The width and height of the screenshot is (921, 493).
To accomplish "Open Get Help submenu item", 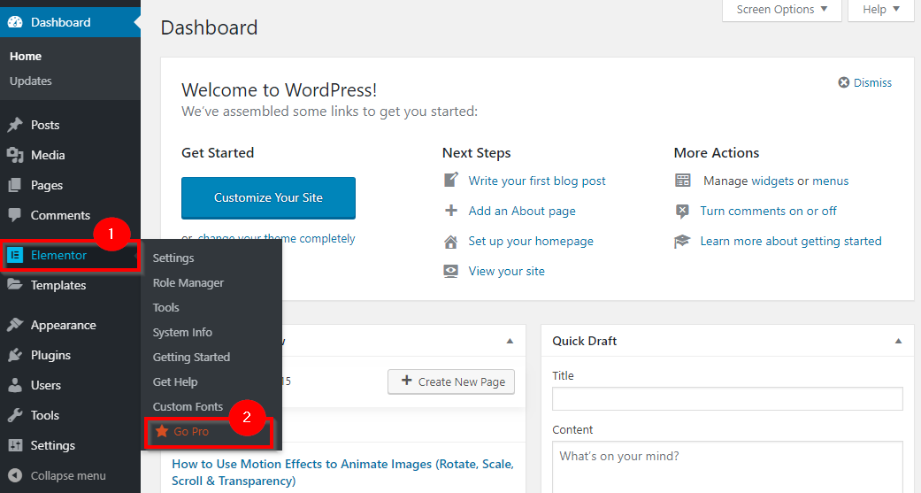I will click(x=175, y=382).
